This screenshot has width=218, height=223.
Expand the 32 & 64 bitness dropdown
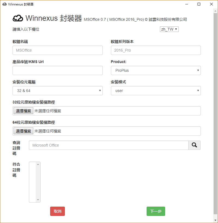pos(57,91)
